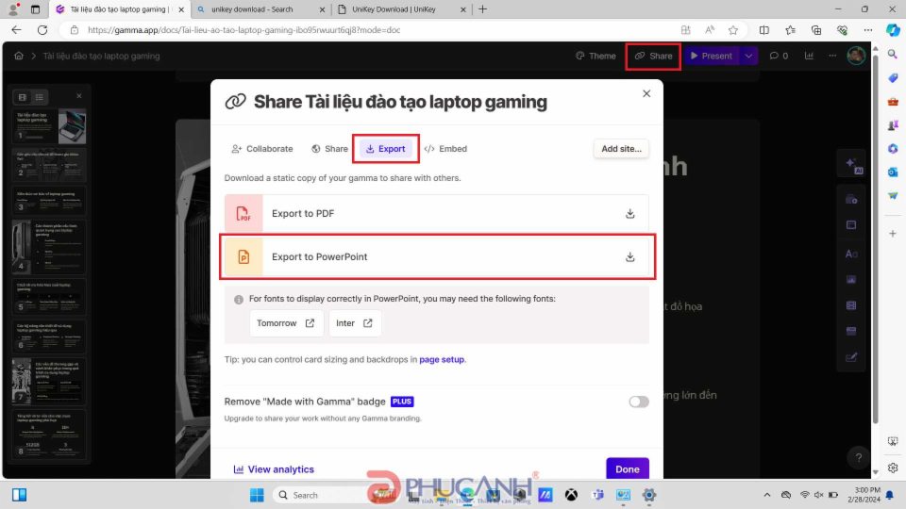The image size is (906, 509).
Task: Add page to favorites star icon
Action: [x=733, y=30]
